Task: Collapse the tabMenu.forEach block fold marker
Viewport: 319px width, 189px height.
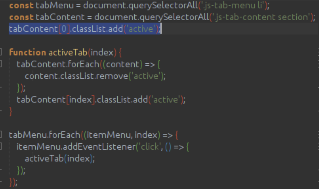Action: click(1, 135)
